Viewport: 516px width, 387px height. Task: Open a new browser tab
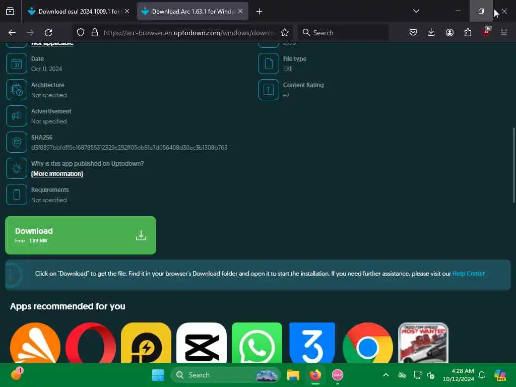(260, 12)
